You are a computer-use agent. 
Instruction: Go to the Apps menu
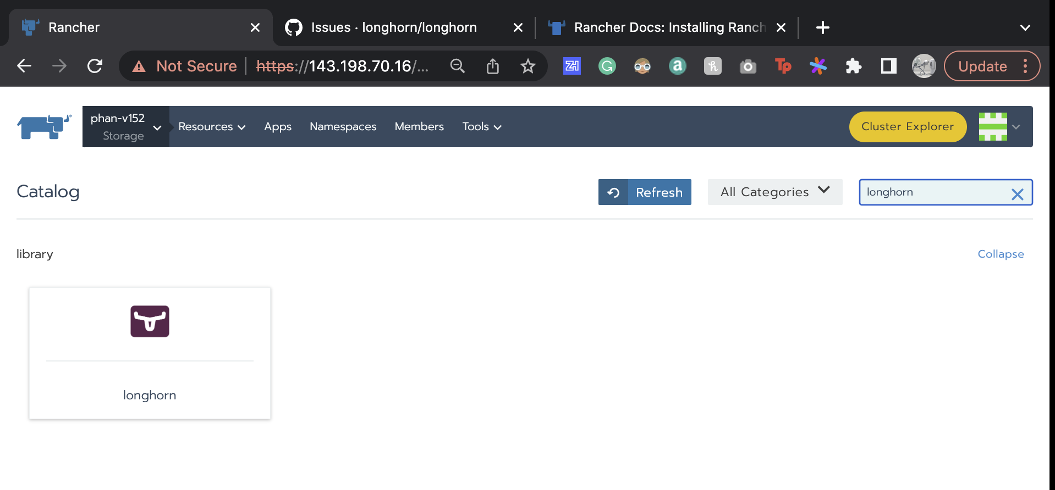coord(278,127)
